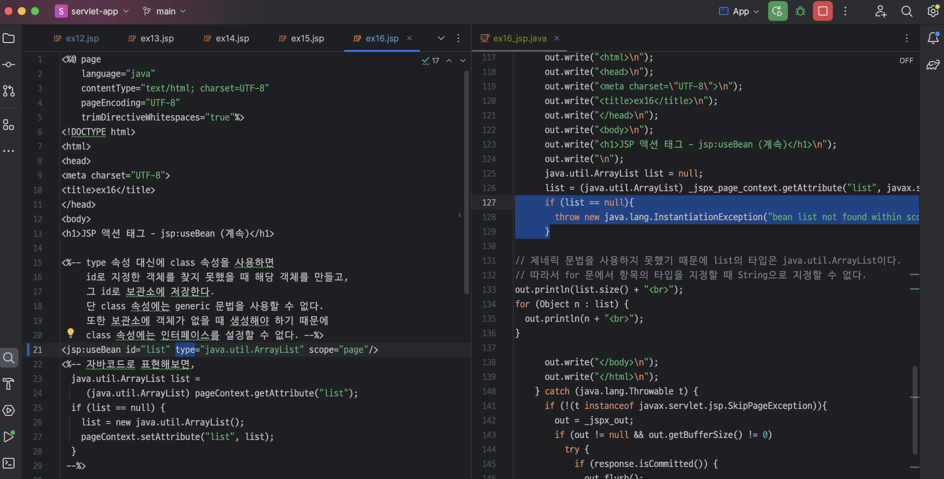Place cursor on selected 'type' attribute

(x=185, y=349)
